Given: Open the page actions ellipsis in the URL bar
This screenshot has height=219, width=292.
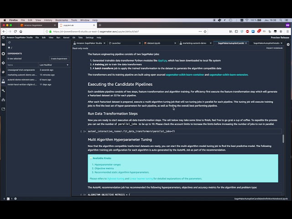Looking at the screenshot, I should click(x=200, y=31).
